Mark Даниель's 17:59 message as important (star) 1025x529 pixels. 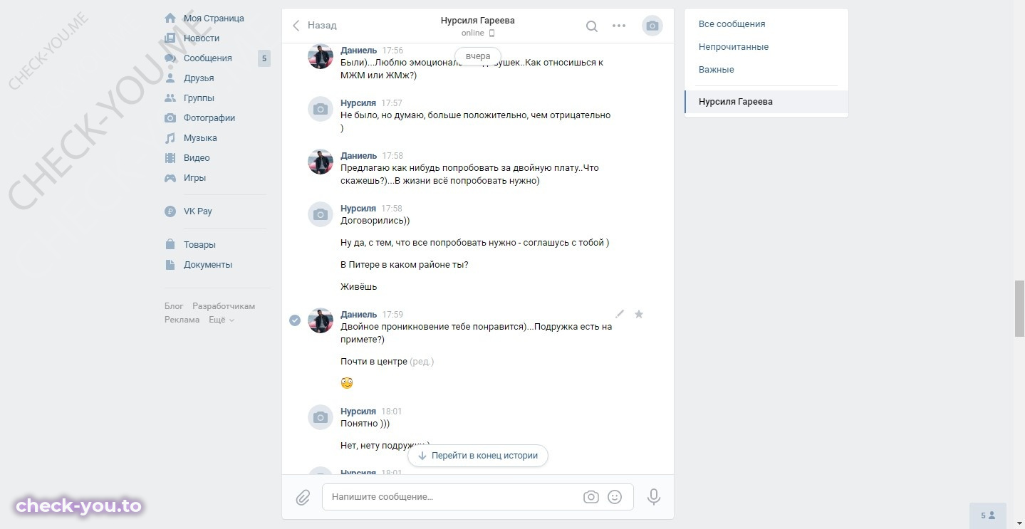click(x=639, y=314)
